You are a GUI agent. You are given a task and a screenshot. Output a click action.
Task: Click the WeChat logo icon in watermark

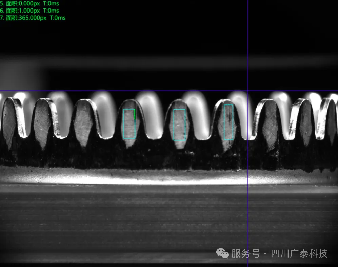point(223,253)
